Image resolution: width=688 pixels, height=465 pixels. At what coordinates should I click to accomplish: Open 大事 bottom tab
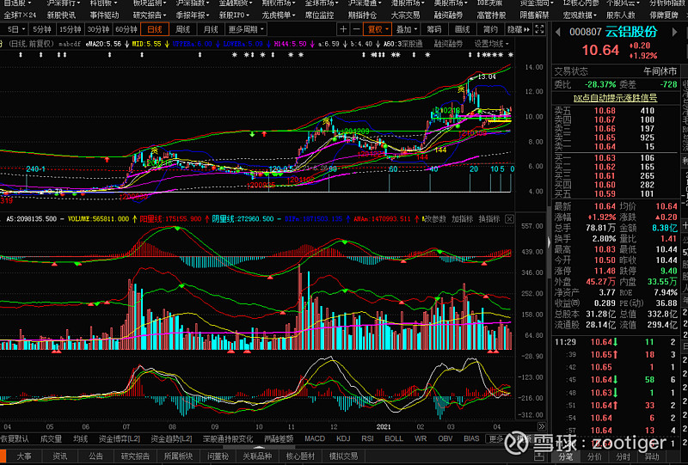pos(24,456)
